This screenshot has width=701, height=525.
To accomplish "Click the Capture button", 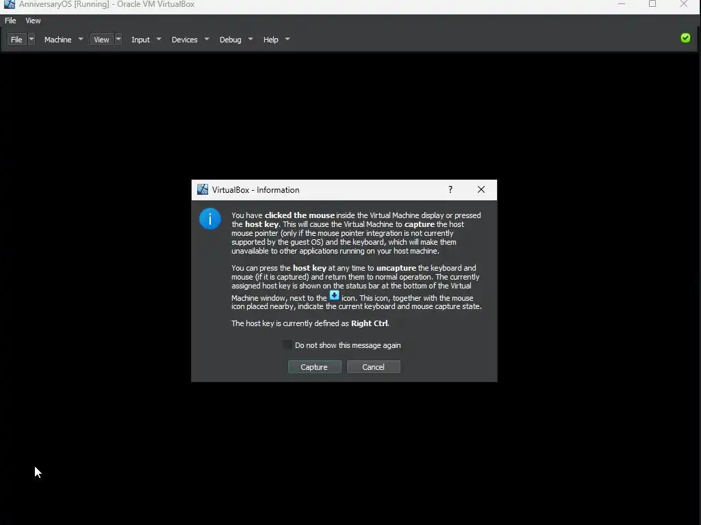I will coord(315,367).
